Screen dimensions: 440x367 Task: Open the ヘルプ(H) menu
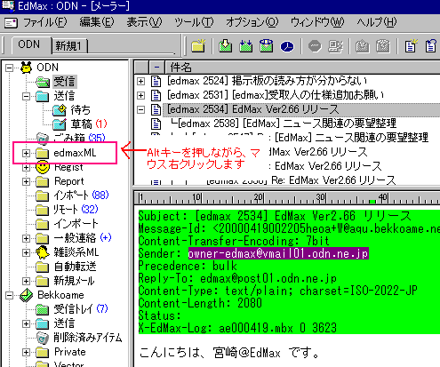point(377,22)
